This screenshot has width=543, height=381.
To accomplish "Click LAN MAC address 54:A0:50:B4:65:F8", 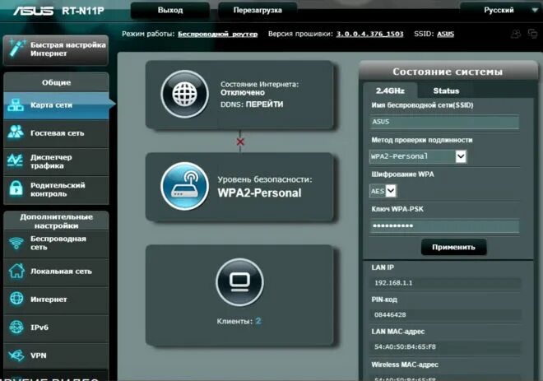I will pos(405,346).
